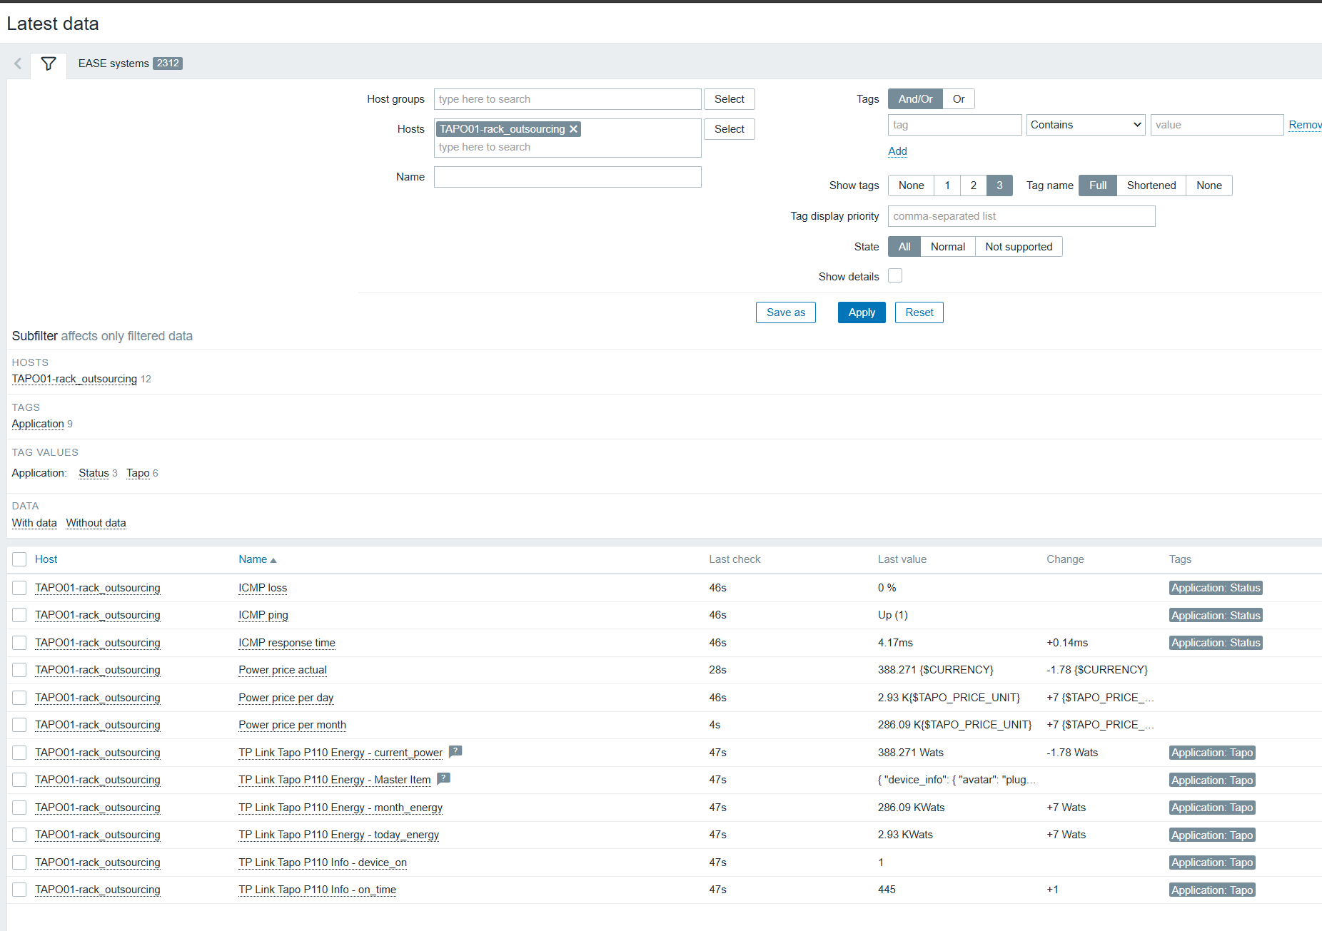Remove TAPO01-rack_outsourcing host chip

[573, 129]
